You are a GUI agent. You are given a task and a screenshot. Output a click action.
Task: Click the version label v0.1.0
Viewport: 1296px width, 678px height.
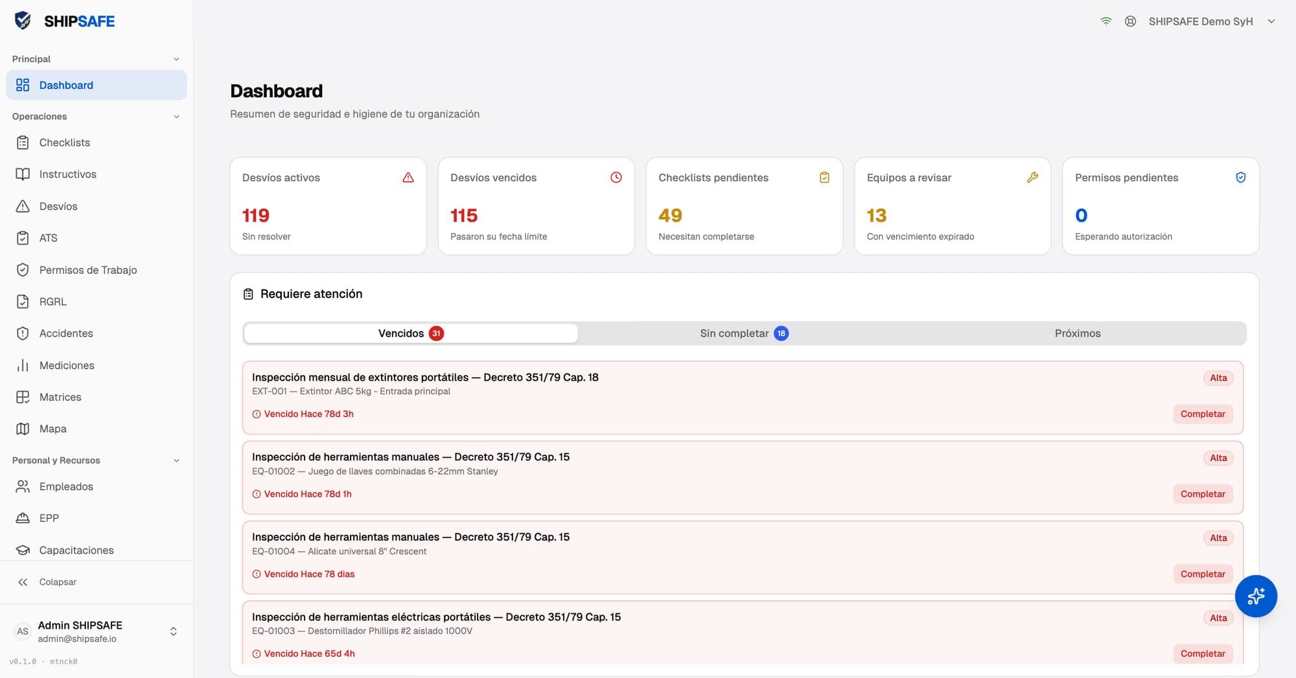23,661
